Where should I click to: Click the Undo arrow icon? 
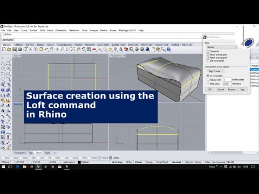pyautogui.click(x=46, y=49)
